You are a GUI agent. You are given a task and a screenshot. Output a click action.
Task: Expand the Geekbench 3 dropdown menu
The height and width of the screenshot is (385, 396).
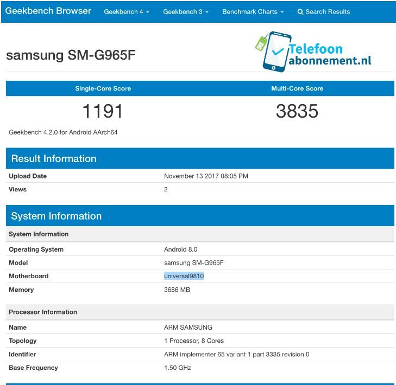[186, 11]
